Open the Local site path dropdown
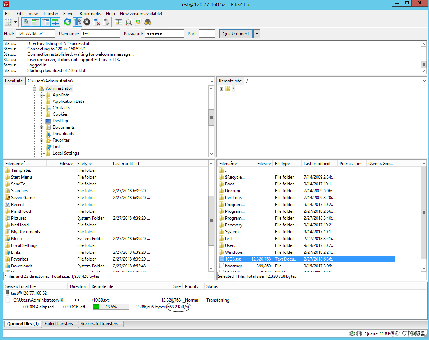Screen dimensions: 429x340 (x=212, y=81)
